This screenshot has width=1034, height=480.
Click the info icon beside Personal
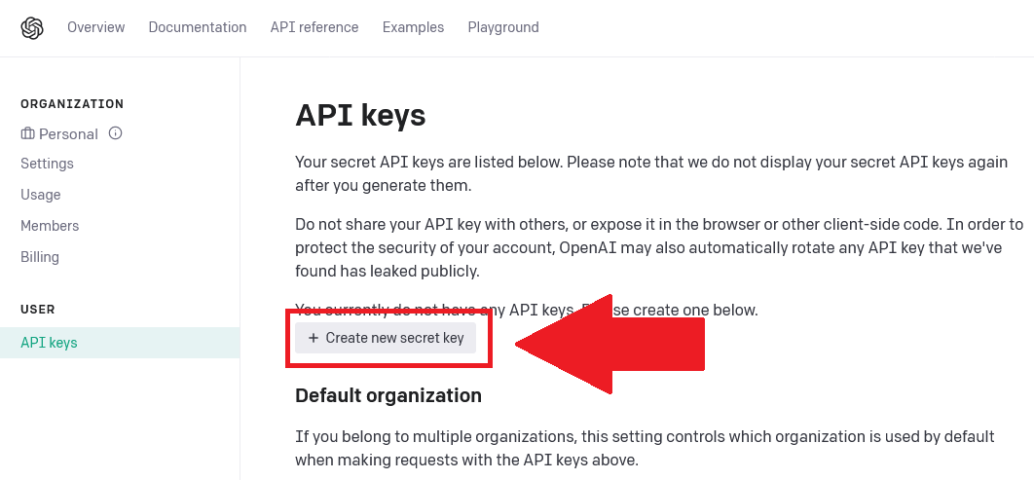pyautogui.click(x=116, y=133)
